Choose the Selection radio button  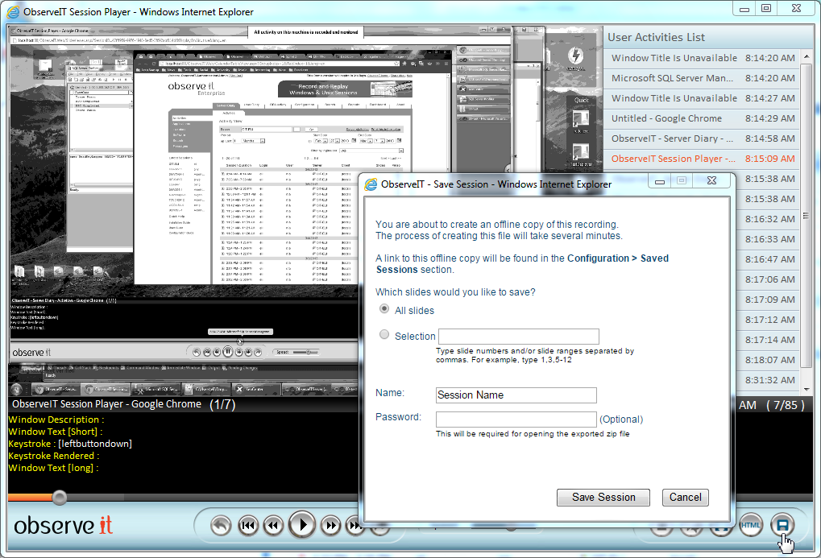click(x=384, y=334)
